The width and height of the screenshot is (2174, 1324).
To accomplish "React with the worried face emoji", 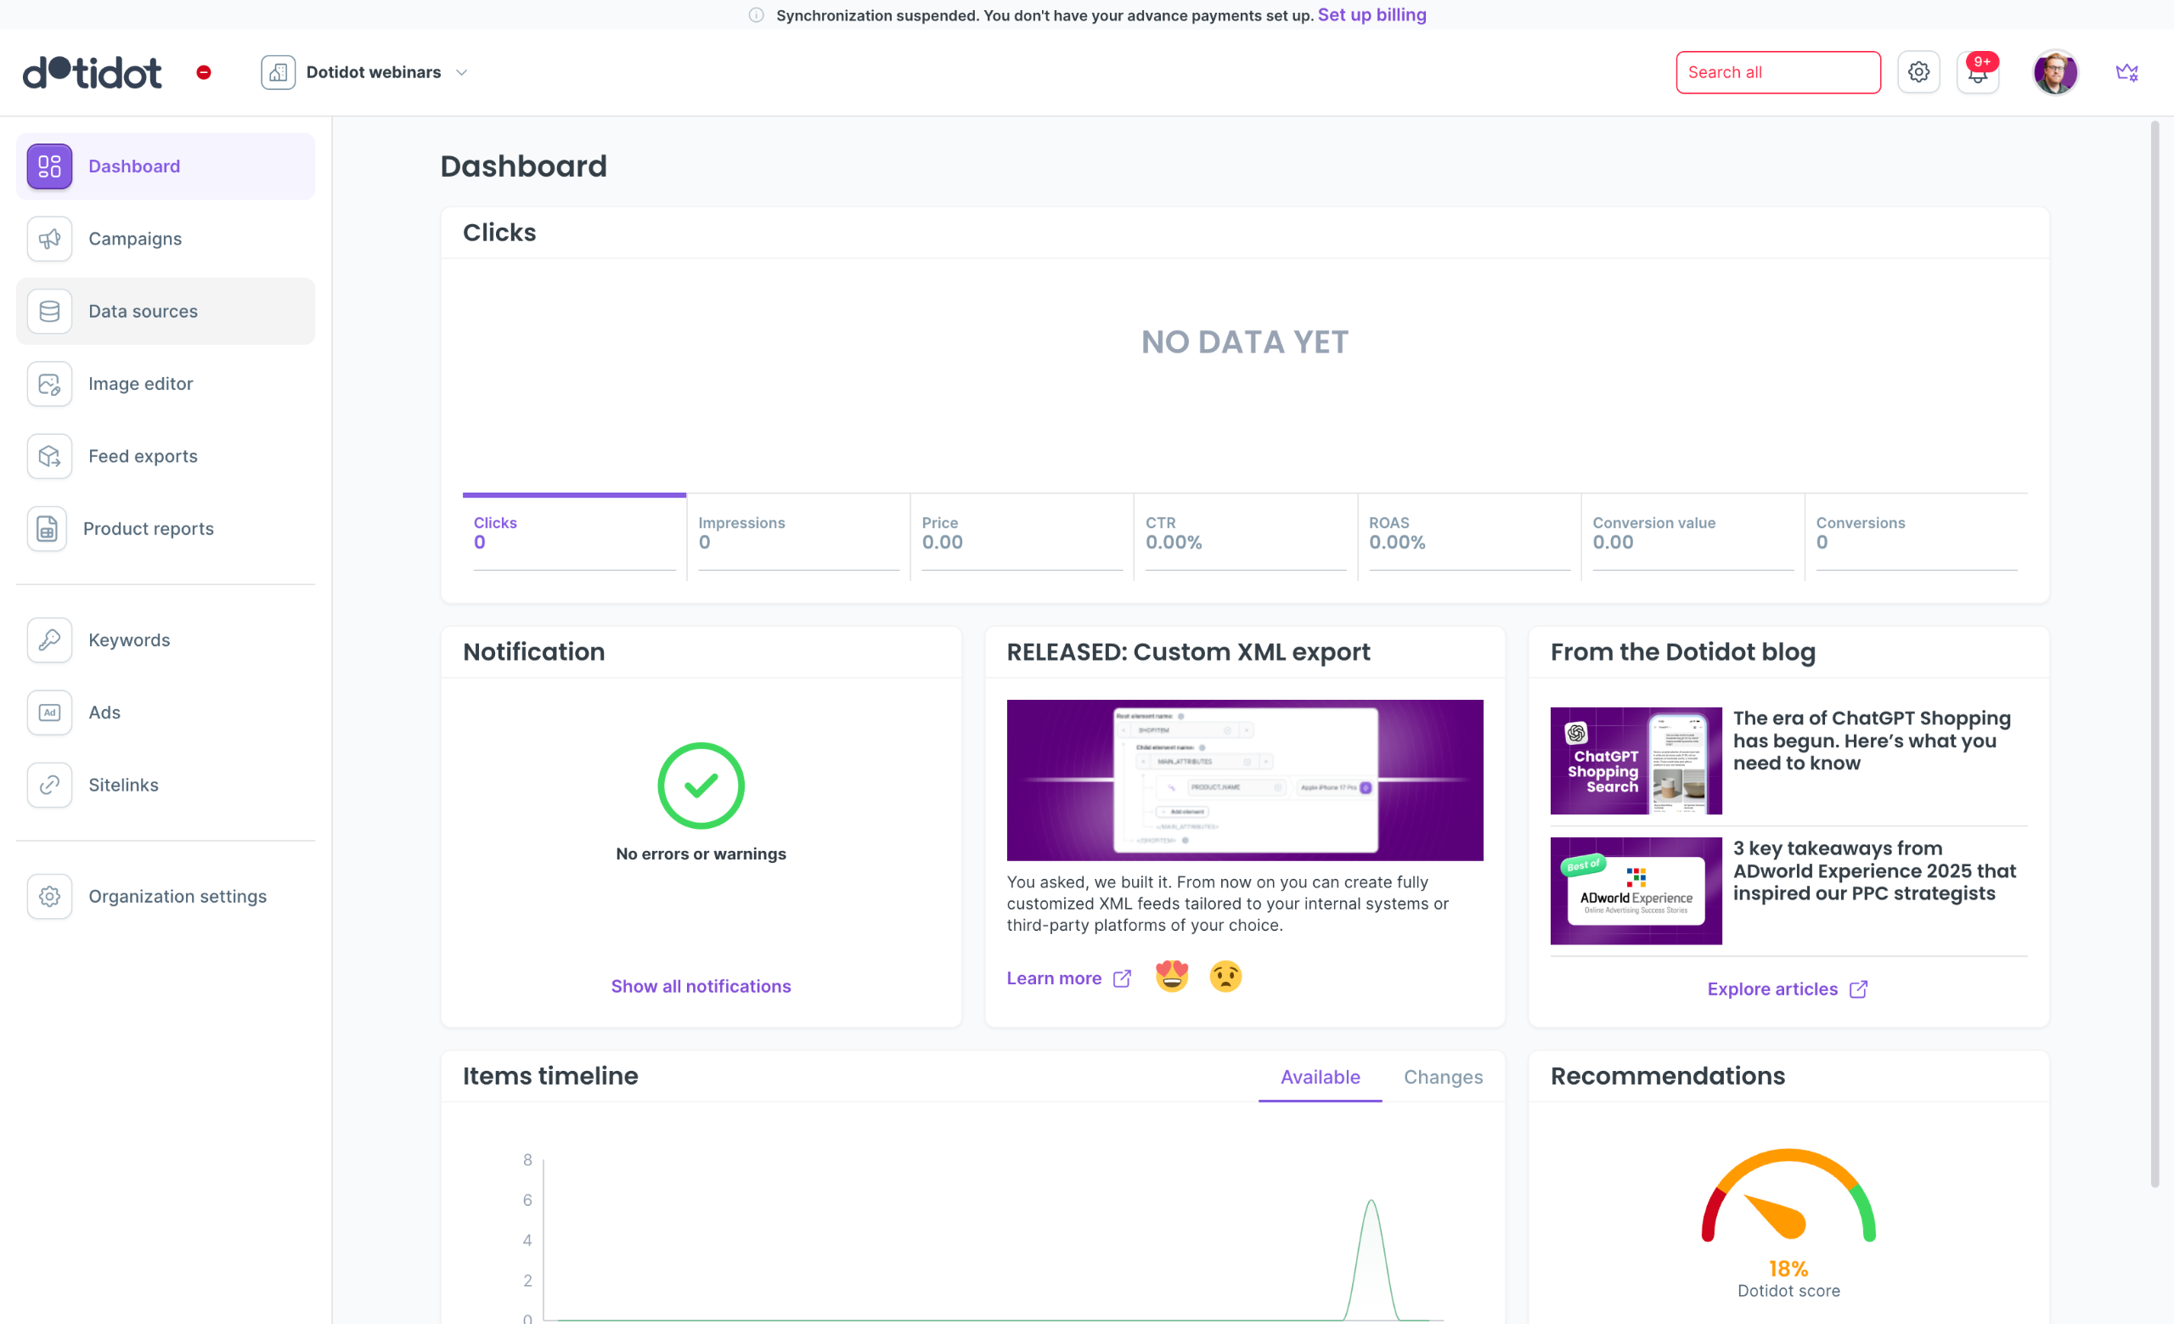I will click(x=1225, y=977).
